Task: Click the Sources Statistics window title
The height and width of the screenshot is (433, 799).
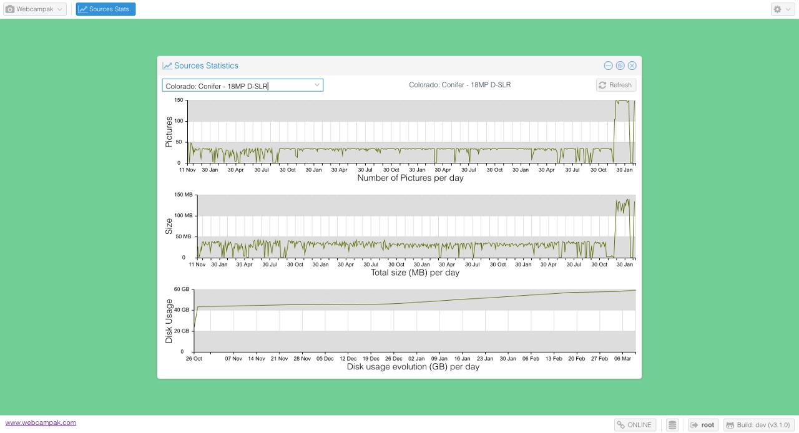Action: pos(206,66)
